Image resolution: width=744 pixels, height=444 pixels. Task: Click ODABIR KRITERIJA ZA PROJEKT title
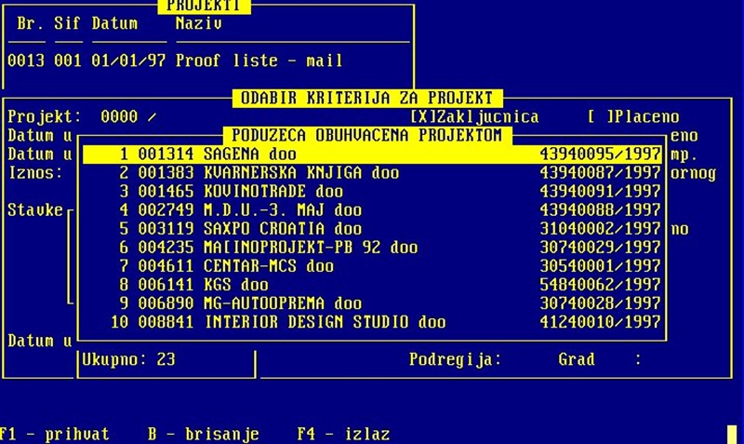366,99
